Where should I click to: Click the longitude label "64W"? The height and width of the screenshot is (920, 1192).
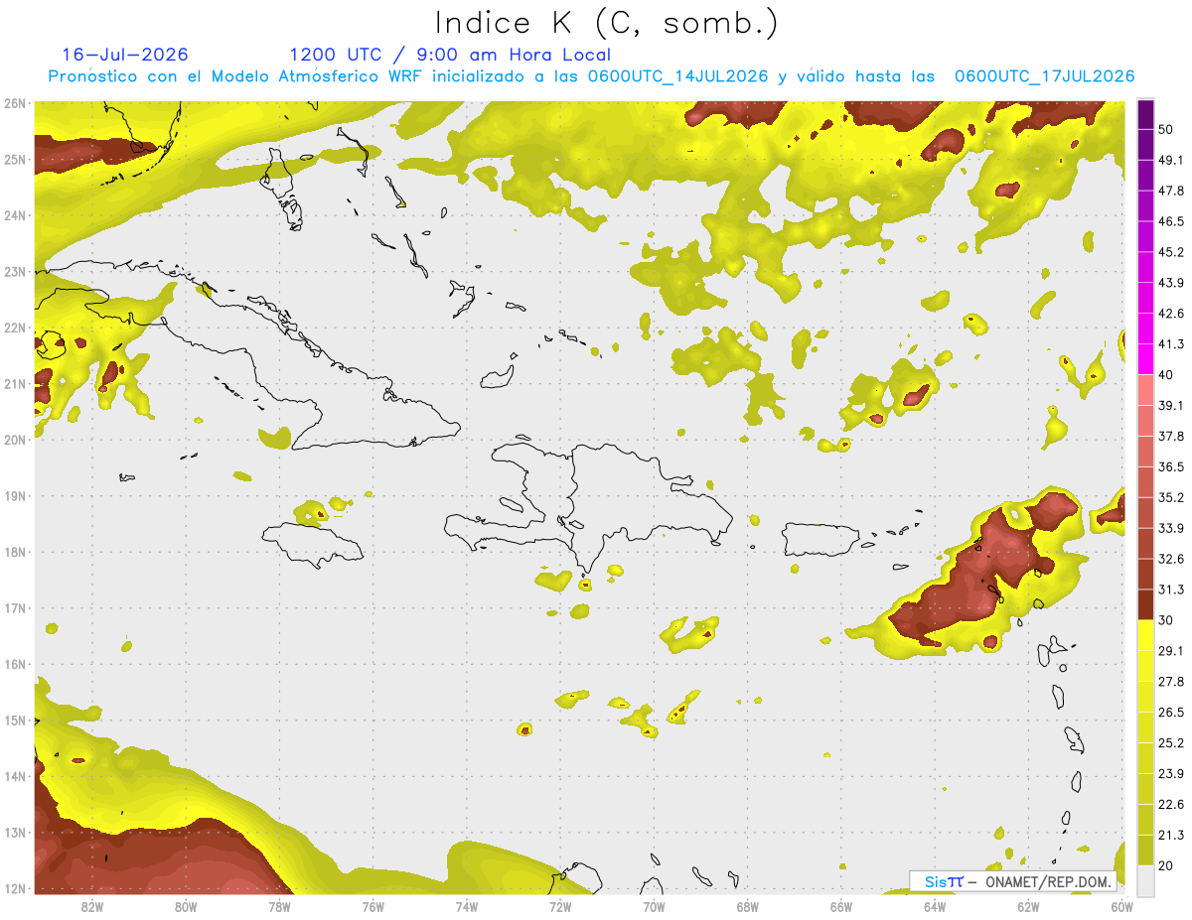click(935, 906)
